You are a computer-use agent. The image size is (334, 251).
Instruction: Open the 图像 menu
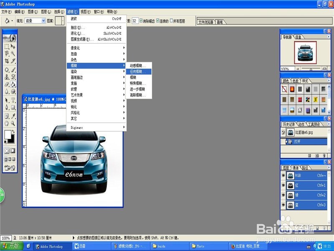pyautogui.click(x=33, y=12)
